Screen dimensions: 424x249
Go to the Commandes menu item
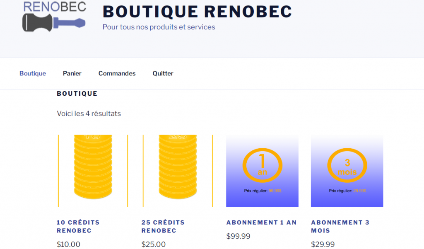click(117, 73)
